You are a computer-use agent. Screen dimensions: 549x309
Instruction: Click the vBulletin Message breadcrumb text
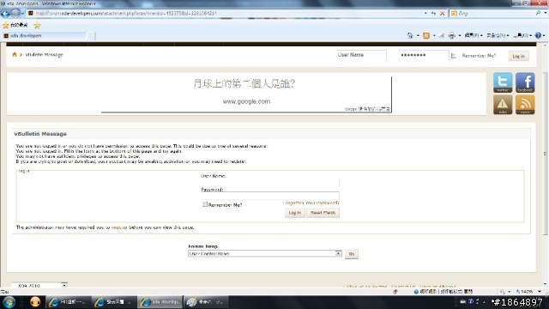44,55
